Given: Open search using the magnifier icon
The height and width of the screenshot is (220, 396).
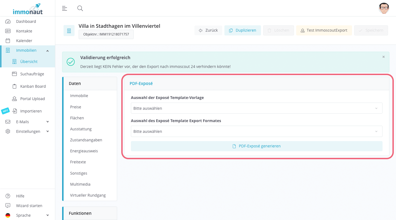Looking at the screenshot, I should click(x=80, y=8).
